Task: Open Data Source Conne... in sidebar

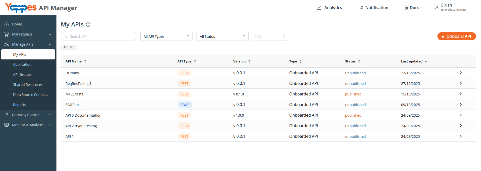Action: tap(30, 95)
